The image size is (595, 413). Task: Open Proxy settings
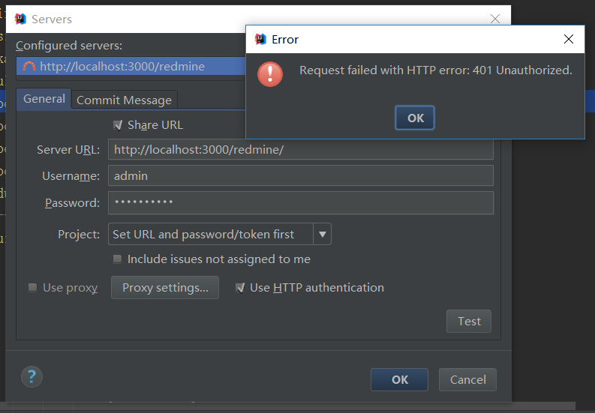(x=165, y=288)
